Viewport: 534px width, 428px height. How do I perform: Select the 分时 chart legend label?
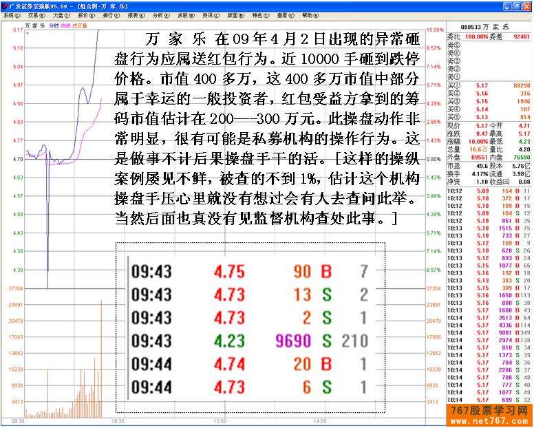[52, 25]
